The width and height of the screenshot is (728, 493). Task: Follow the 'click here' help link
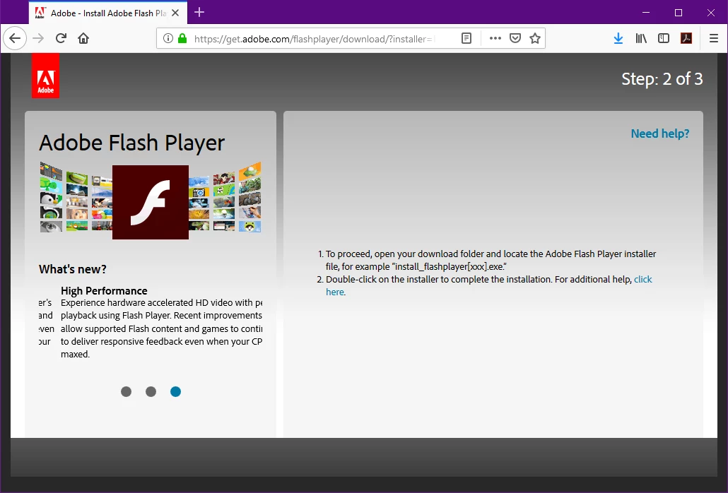click(643, 279)
